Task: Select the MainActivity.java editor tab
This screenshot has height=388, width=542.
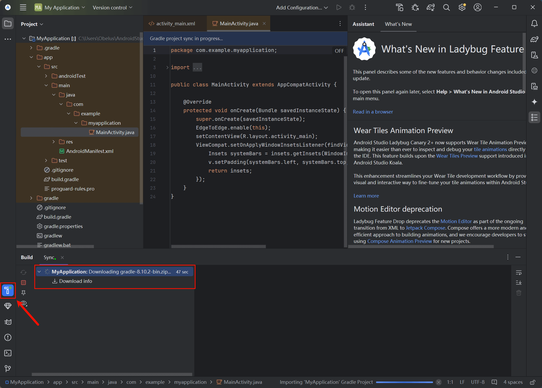Action: click(239, 23)
